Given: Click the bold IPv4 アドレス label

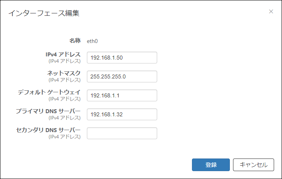Looking at the screenshot, I should coord(63,54).
